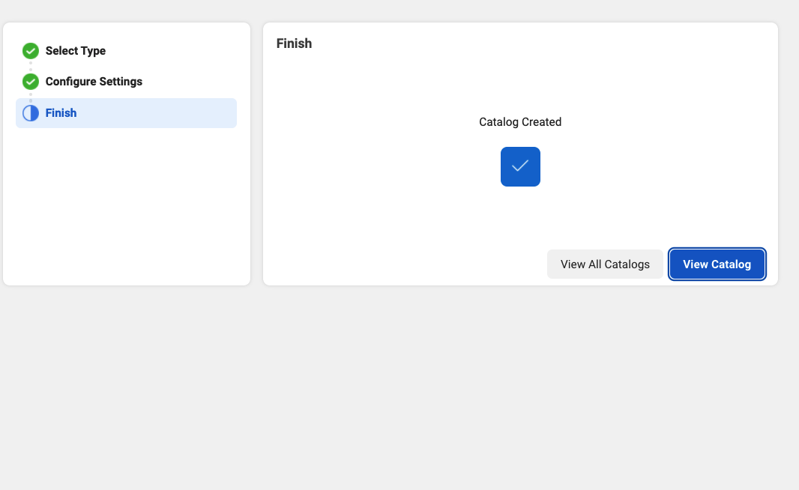
Task: Open View All Catalogs
Action: tap(605, 264)
